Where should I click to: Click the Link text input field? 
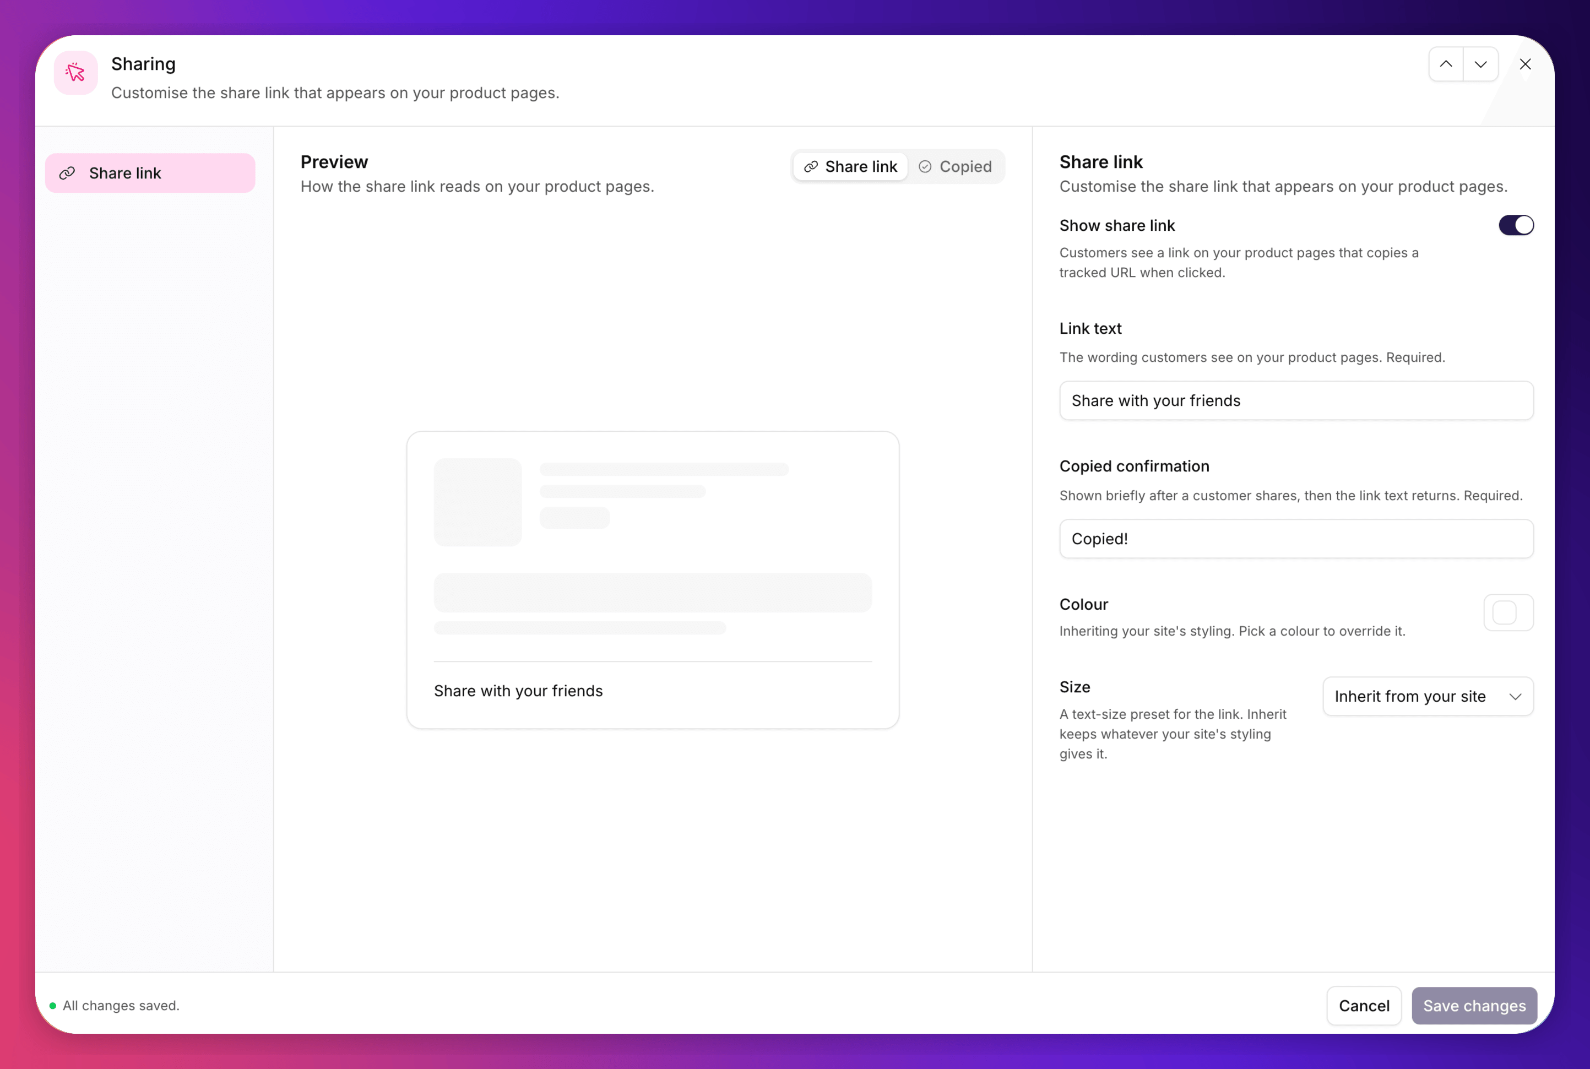point(1296,400)
